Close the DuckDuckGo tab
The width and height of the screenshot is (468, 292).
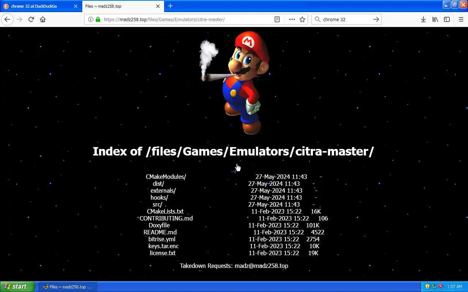76,6
